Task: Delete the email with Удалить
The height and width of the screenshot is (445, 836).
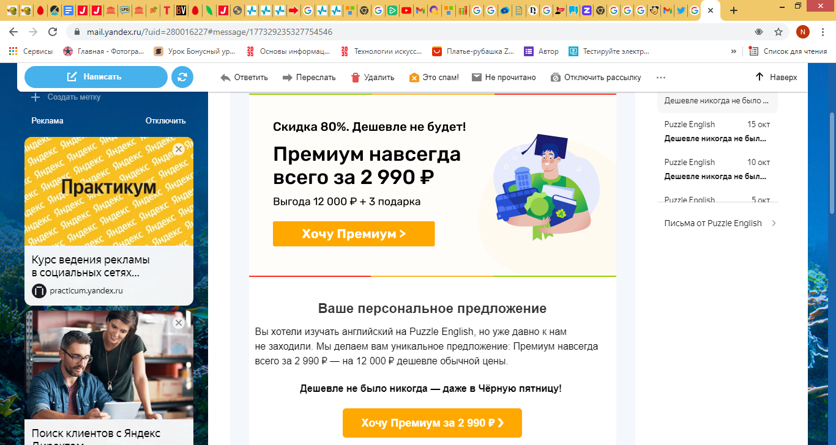Action: tap(372, 78)
